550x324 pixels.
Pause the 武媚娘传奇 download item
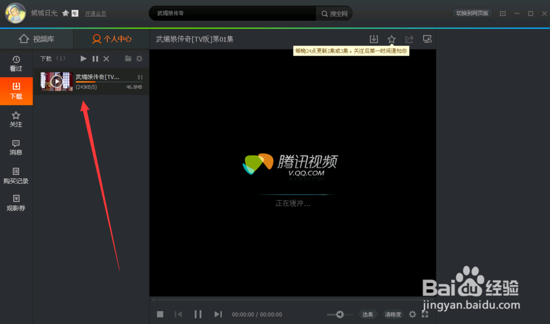140,77
